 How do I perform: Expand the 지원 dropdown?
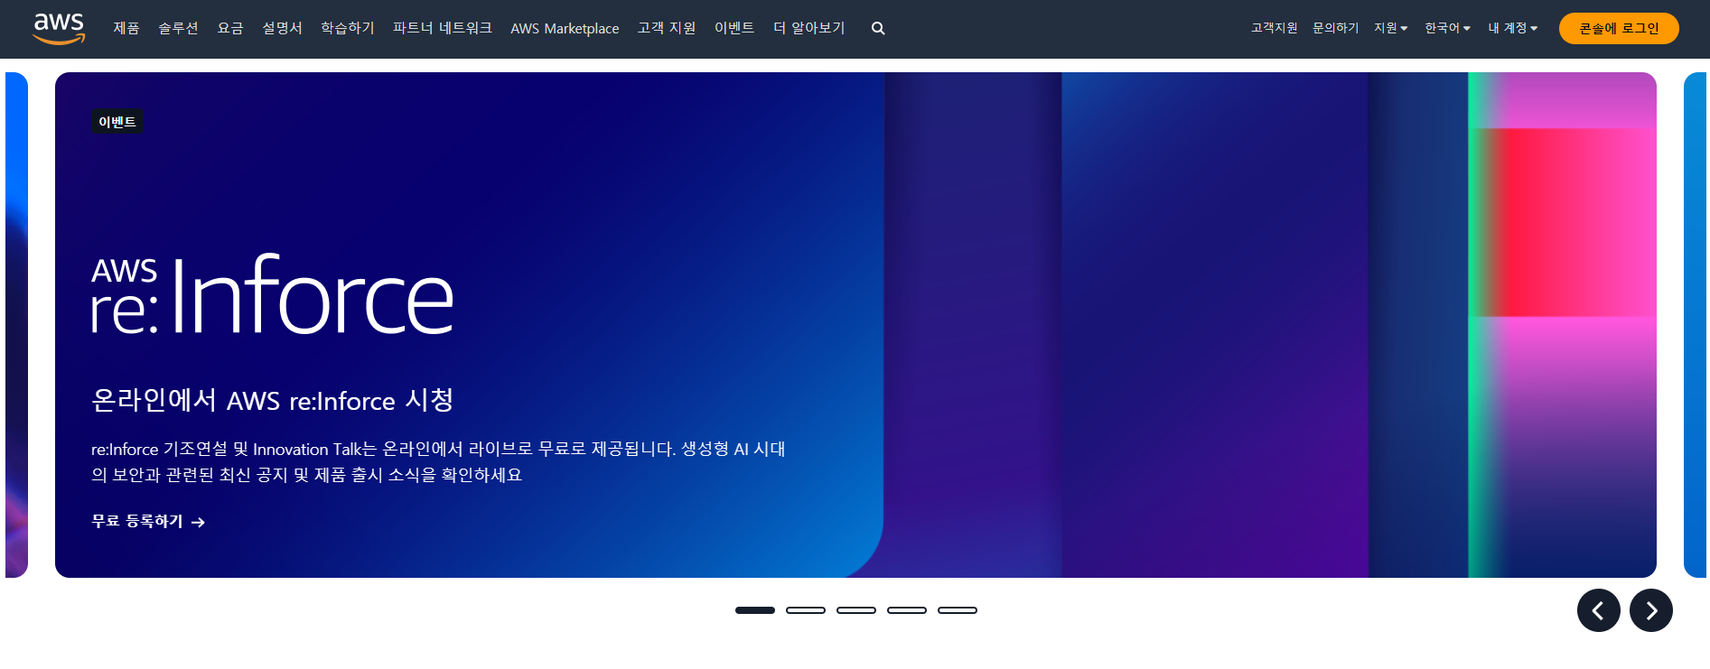coord(1390,28)
